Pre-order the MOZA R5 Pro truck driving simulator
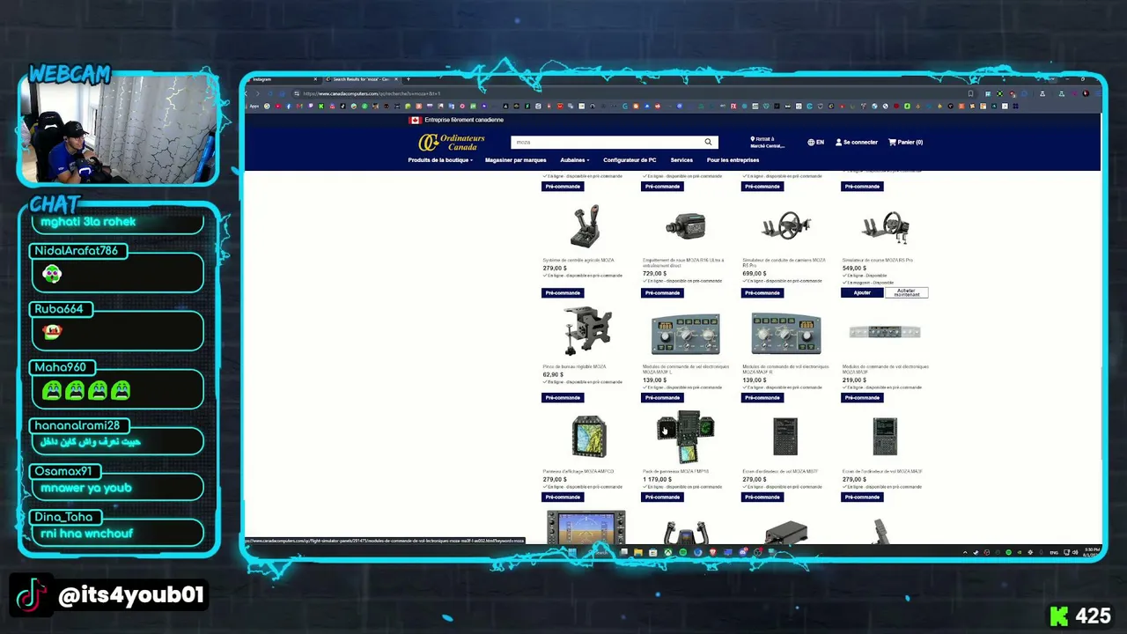 point(762,292)
